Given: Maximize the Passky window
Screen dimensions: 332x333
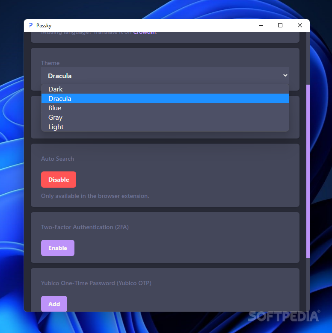Looking at the screenshot, I should [280, 26].
